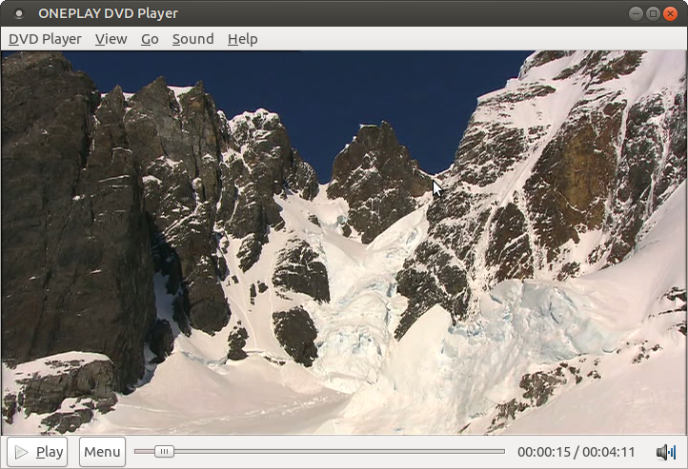Minimize the ONEPLAY DVD Player window
This screenshot has height=469, width=688.
(x=636, y=13)
